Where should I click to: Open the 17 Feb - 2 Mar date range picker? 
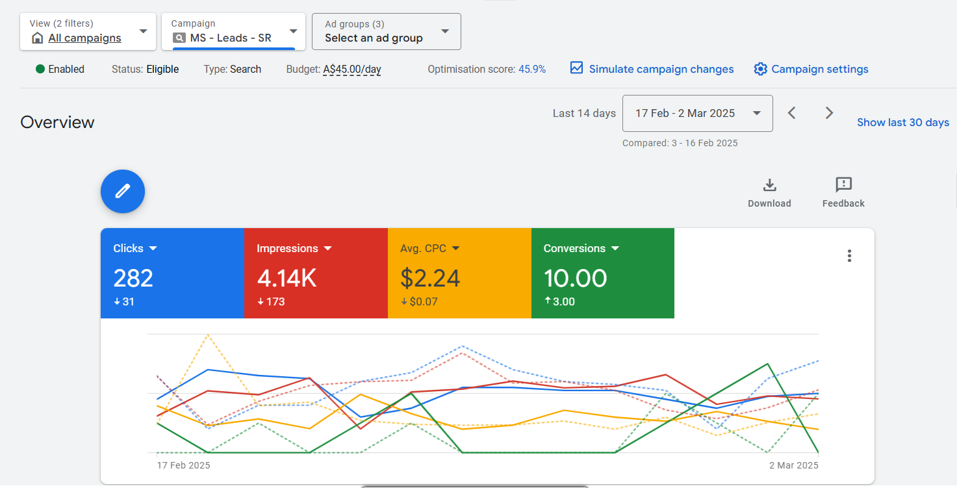[x=697, y=113]
